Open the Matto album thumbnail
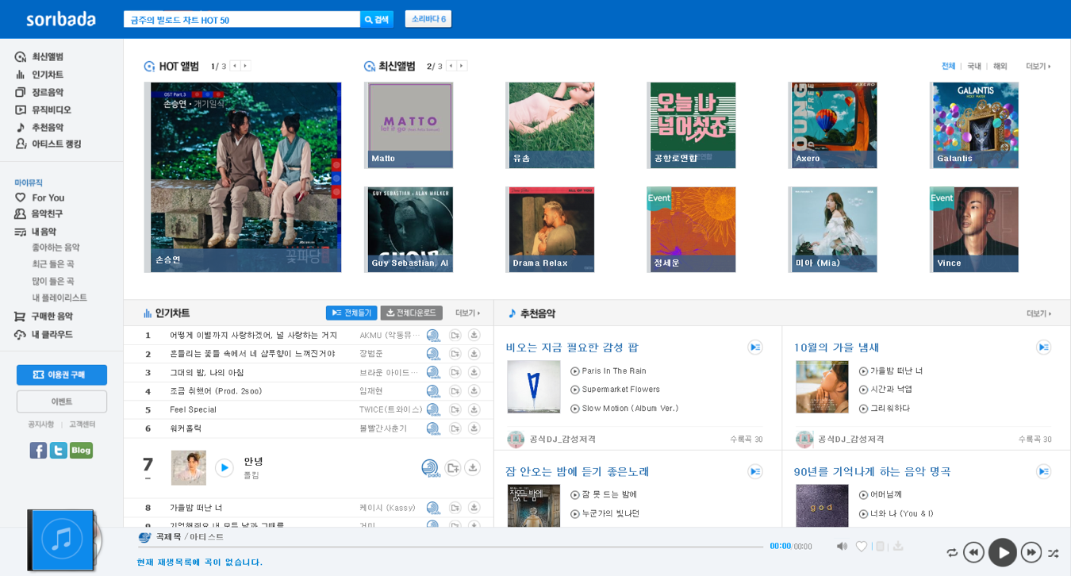1071x576 pixels. (x=410, y=125)
